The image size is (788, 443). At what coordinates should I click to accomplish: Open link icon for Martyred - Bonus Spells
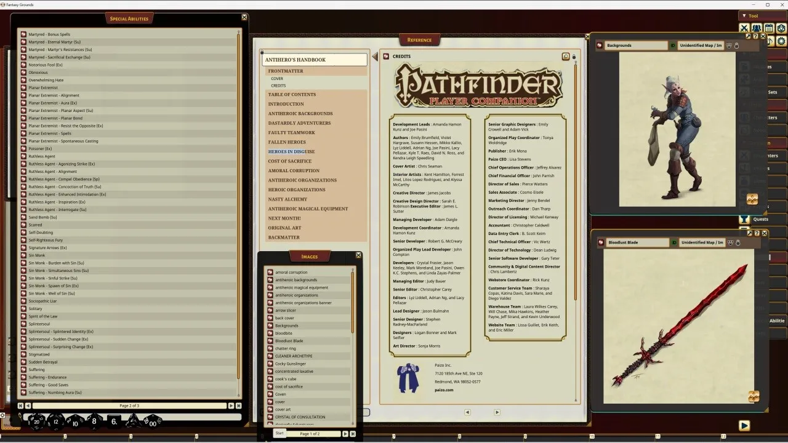pos(23,34)
